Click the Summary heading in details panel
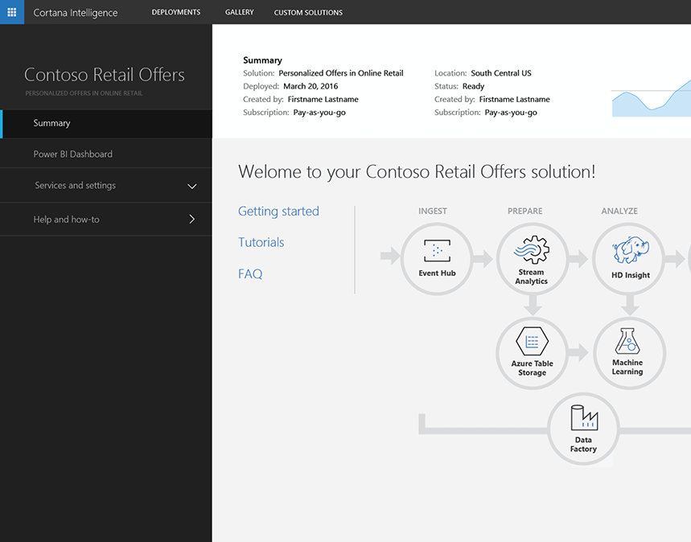Image resolution: width=691 pixels, height=542 pixels. click(x=262, y=60)
